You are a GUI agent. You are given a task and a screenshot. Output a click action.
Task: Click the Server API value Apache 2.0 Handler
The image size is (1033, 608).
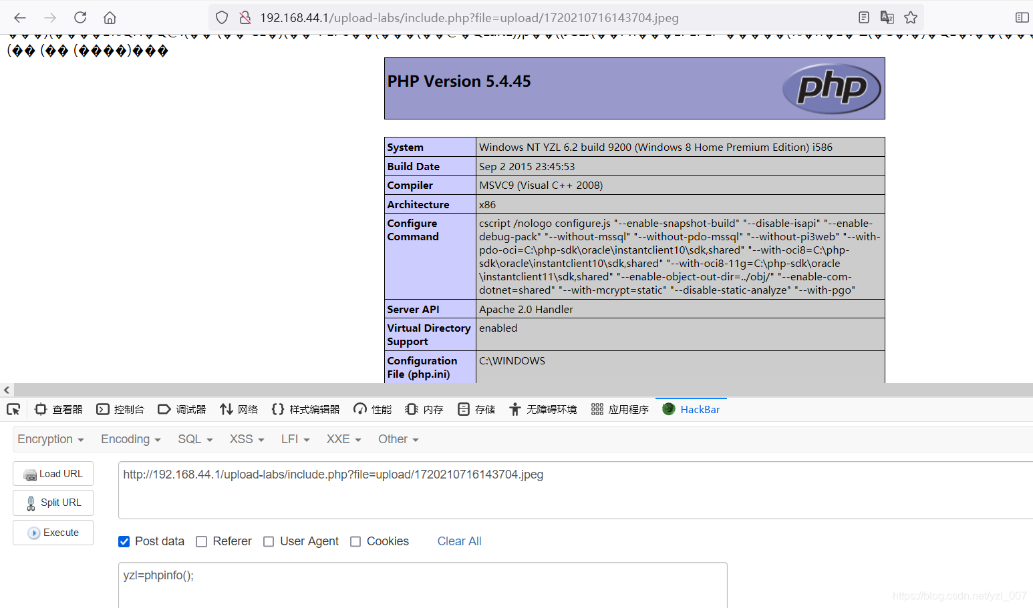tap(526, 310)
